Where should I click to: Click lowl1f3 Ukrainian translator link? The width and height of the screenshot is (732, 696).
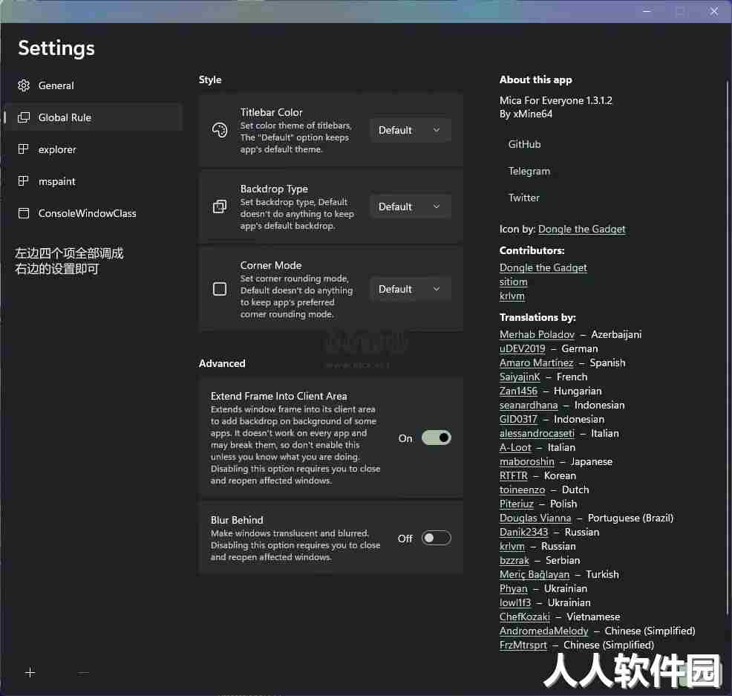pos(515,602)
